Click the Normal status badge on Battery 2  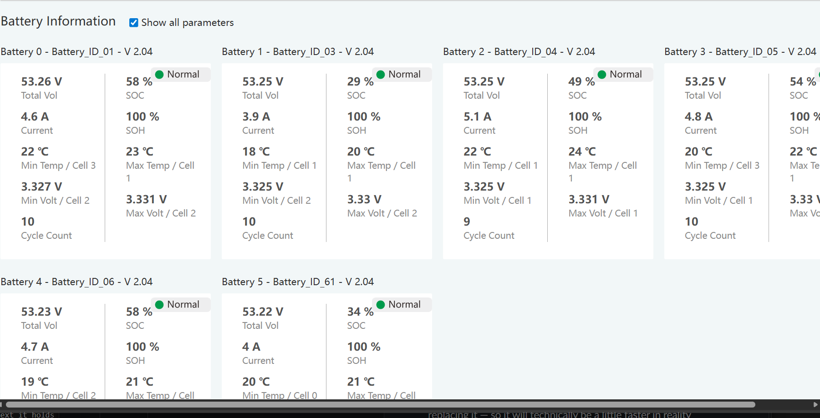(x=625, y=75)
